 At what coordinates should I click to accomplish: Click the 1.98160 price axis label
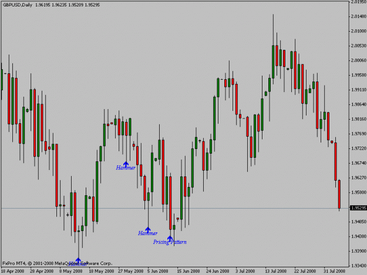[358, 119]
